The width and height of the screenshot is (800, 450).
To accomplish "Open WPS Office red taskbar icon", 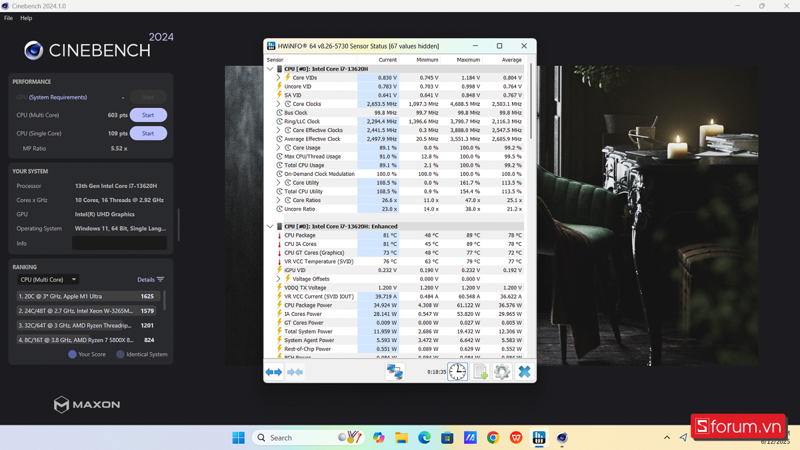I will point(516,437).
